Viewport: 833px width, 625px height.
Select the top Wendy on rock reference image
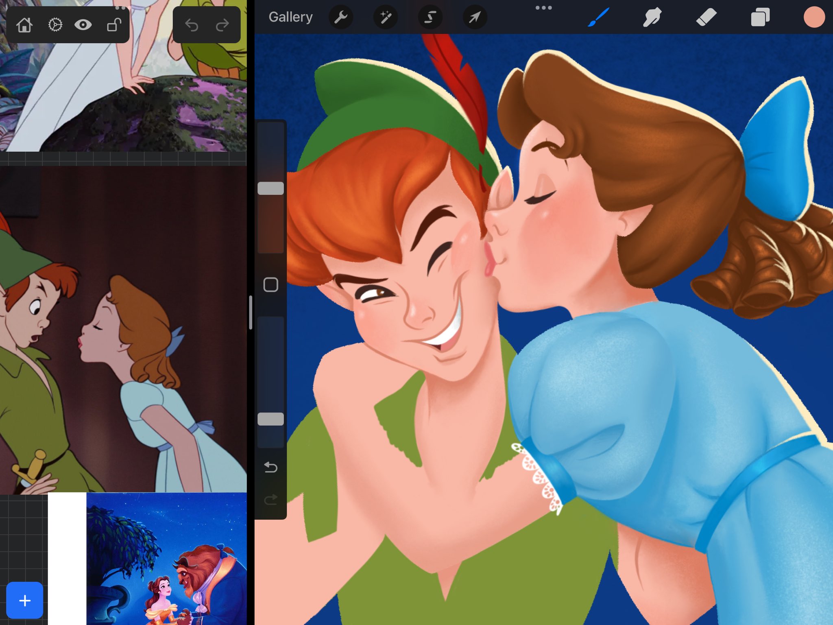point(123,76)
